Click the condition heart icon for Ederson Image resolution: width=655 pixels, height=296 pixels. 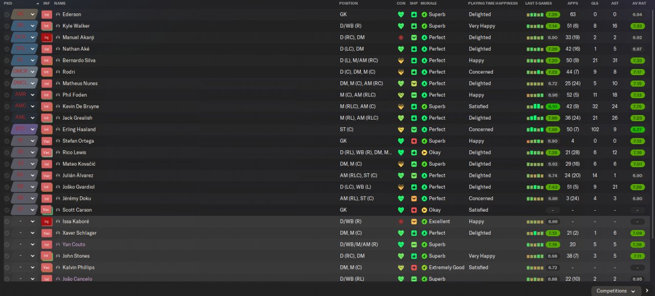401,14
